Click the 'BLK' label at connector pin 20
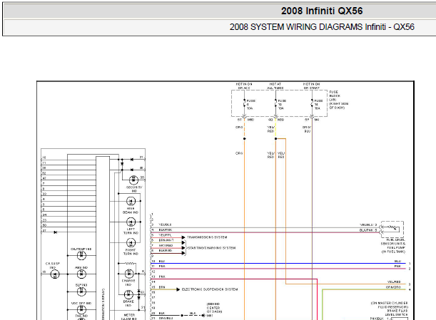436x320 pixels. [x=162, y=314]
